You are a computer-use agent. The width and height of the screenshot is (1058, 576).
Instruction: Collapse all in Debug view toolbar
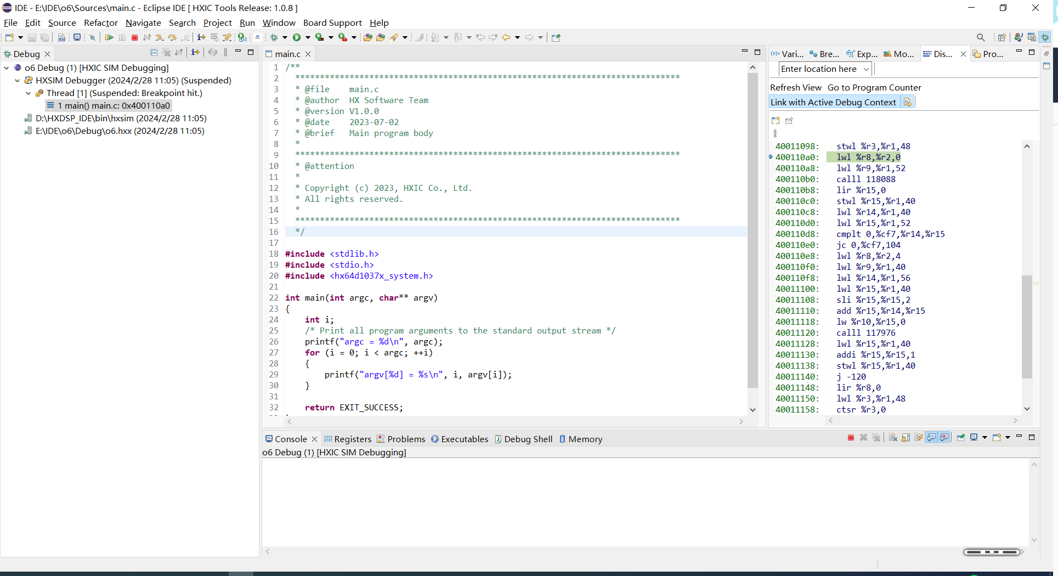tap(154, 52)
